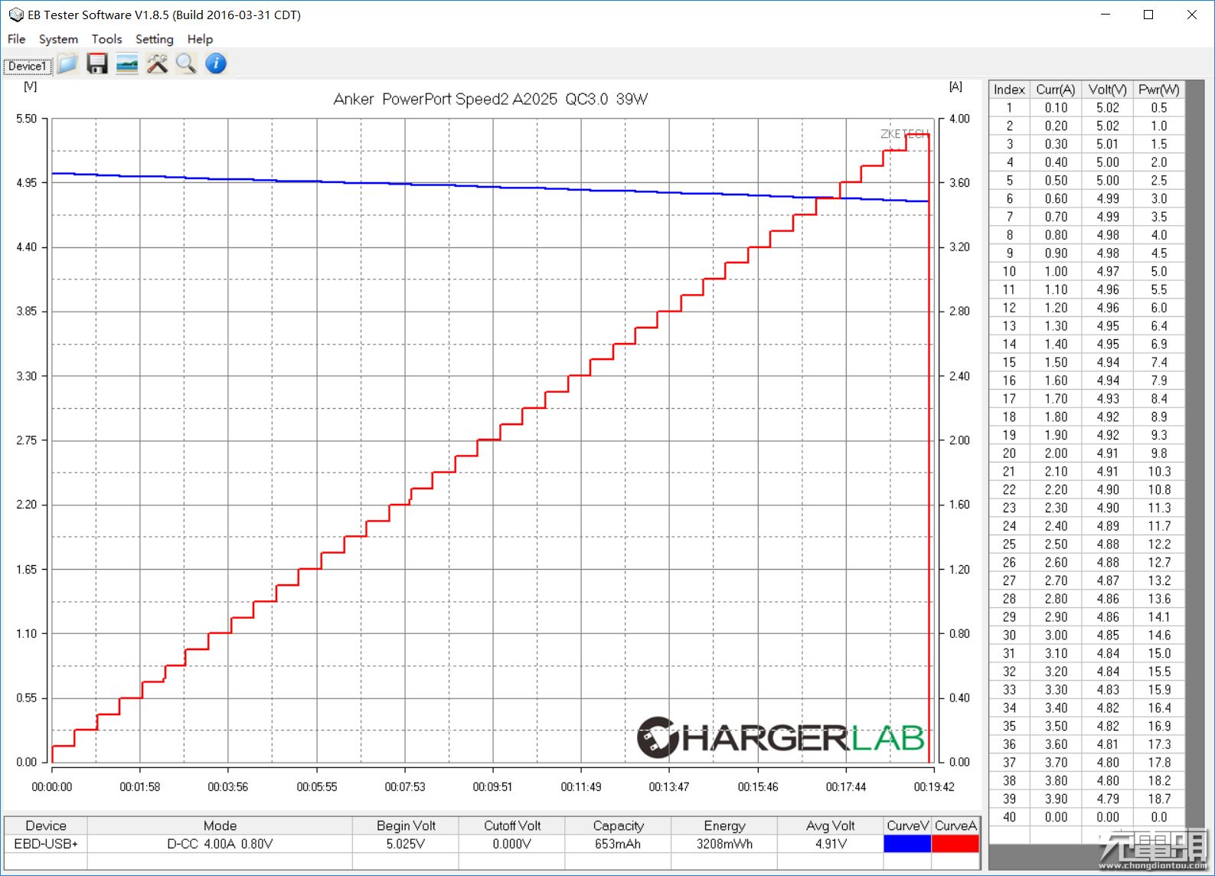
Task: Click current value 3.90 in table
Action: tap(1056, 799)
